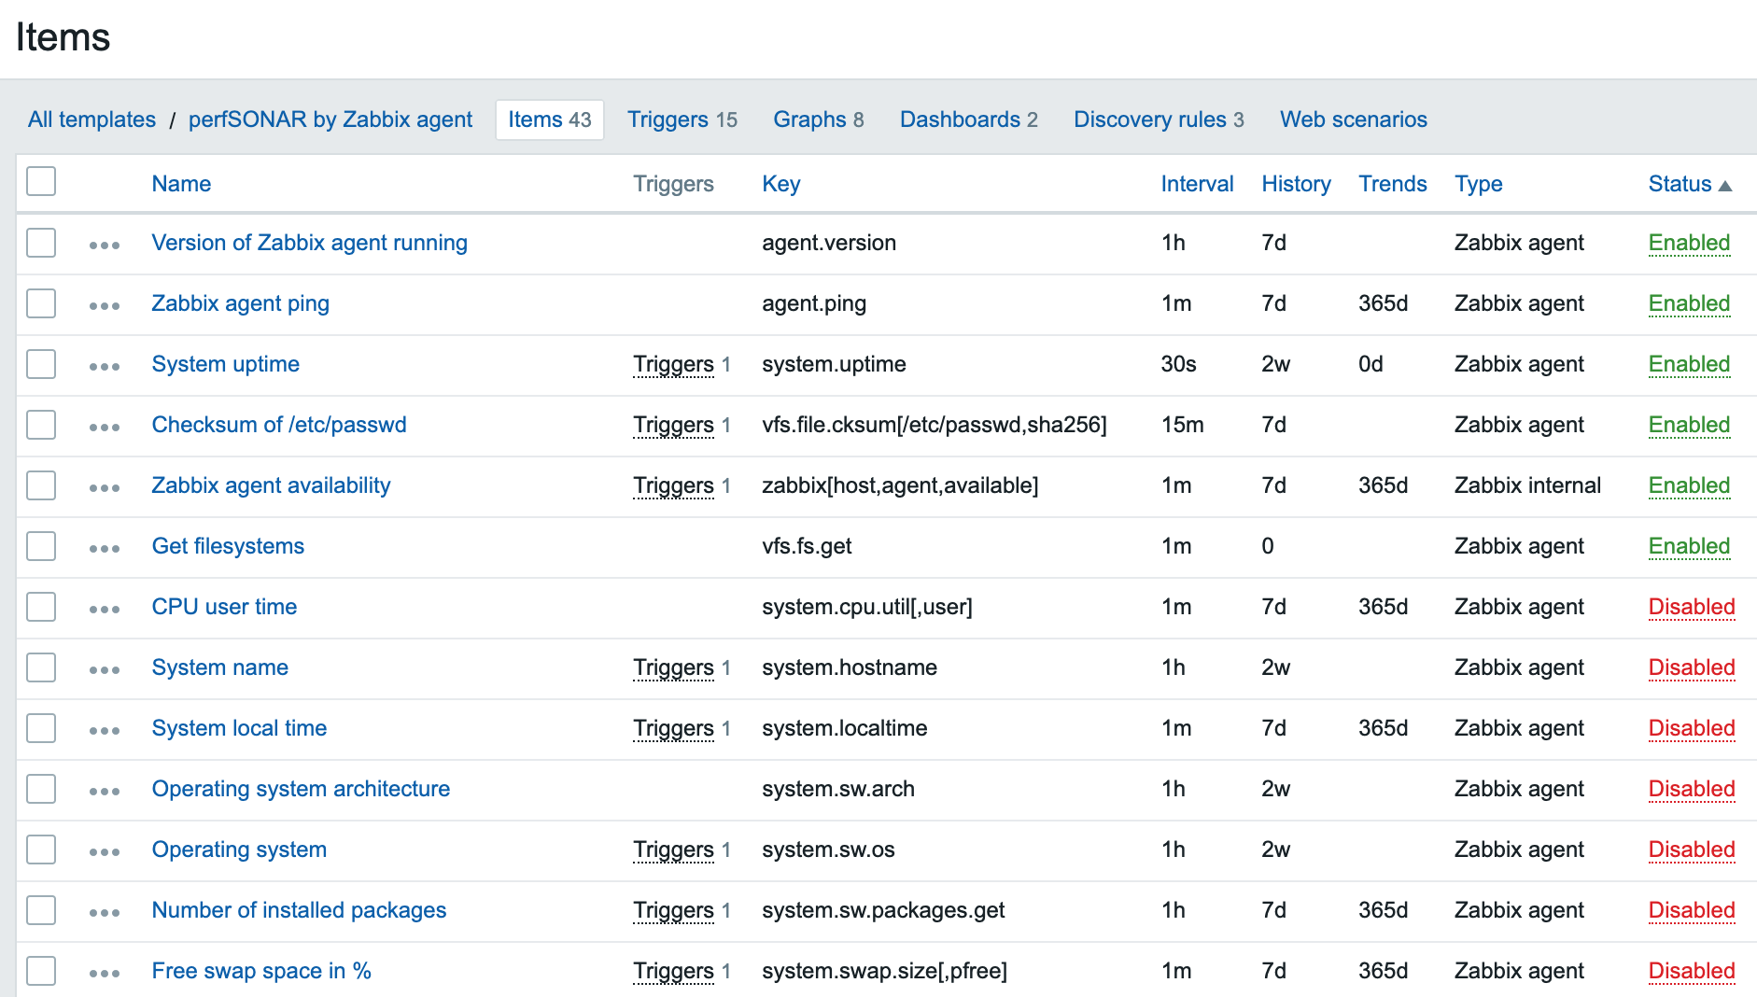This screenshot has height=997, width=1757.
Task: Switch to the Discovery rules 3 tab
Action: 1159,119
